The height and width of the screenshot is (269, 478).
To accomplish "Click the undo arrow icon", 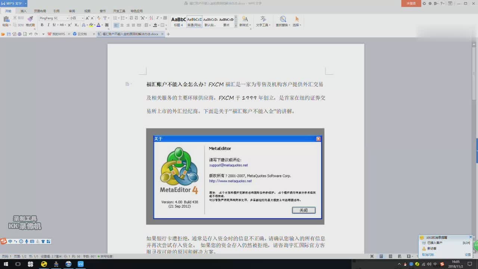I will [x=30, y=34].
